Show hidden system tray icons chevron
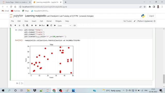Screen dimensions: 165x93 point(123,90)
